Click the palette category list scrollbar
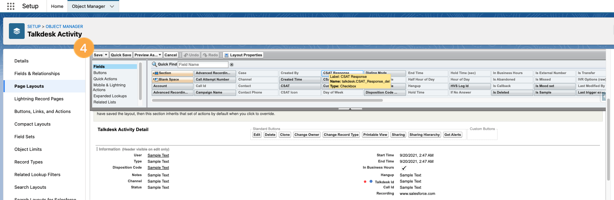This screenshot has width=614, height=200. coord(140,81)
